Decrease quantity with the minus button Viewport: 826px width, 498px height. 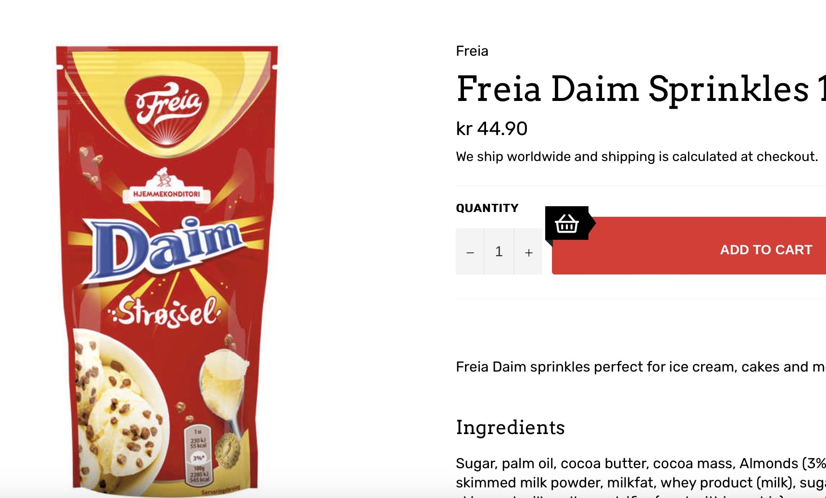pos(470,251)
